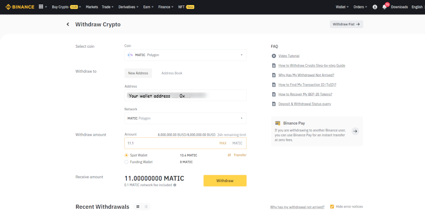The height and width of the screenshot is (216, 425).
Task: Click the network fee info icon
Action: click(175, 185)
